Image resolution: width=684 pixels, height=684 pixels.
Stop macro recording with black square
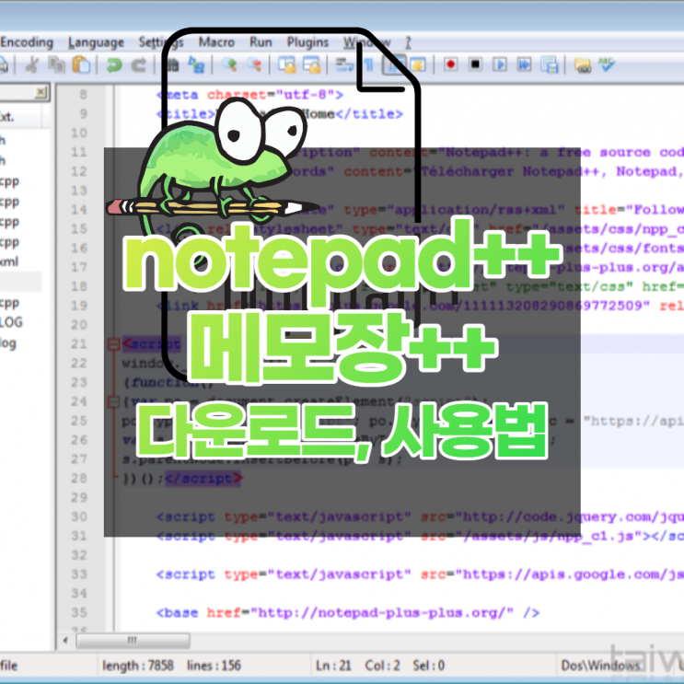475,64
